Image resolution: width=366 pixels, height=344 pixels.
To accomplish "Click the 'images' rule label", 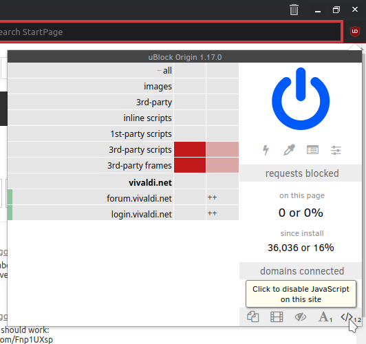I will 158,87.
